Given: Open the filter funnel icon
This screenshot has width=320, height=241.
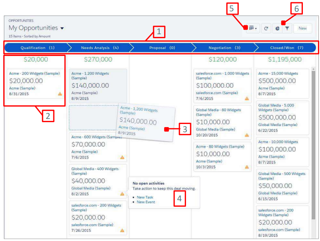Looking at the screenshot, I should (287, 28).
